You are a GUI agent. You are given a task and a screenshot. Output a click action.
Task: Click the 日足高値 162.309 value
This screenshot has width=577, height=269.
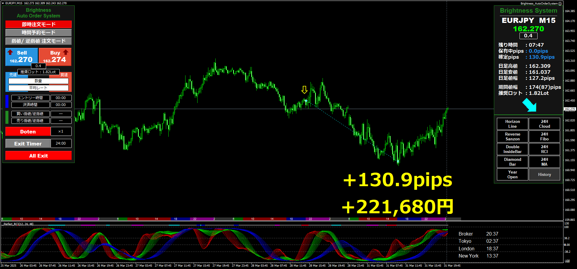click(540, 66)
